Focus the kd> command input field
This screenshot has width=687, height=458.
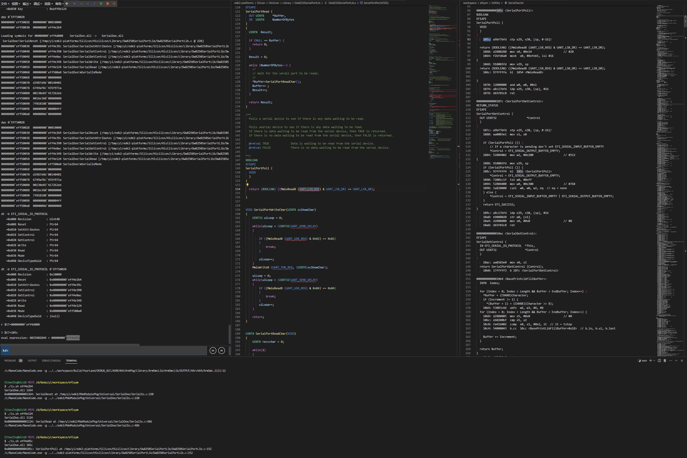[108, 351]
